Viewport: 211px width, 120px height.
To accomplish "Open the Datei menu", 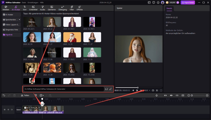I will 24,2.
